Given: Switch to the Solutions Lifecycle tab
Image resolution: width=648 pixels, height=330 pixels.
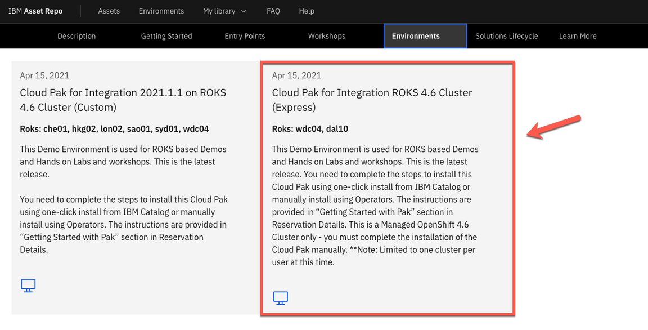Looking at the screenshot, I should click(507, 36).
